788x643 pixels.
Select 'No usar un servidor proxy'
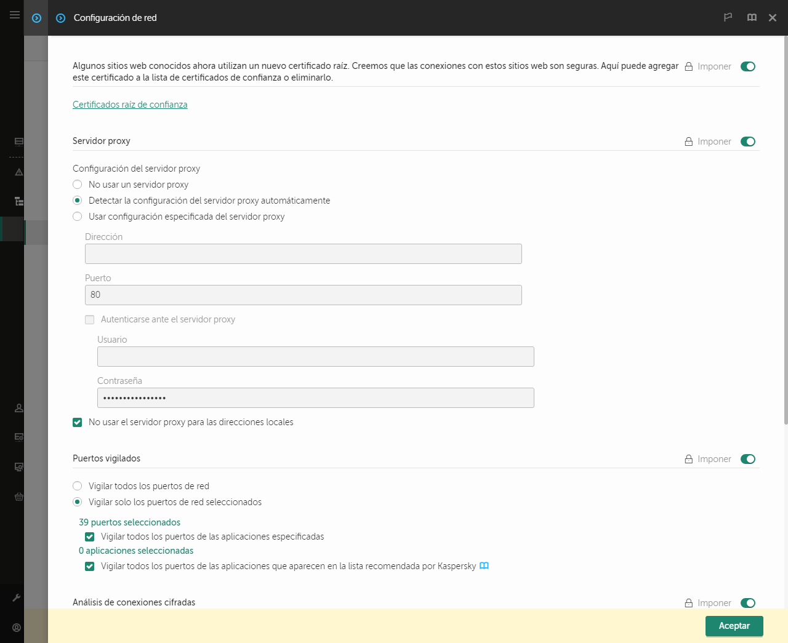point(77,184)
